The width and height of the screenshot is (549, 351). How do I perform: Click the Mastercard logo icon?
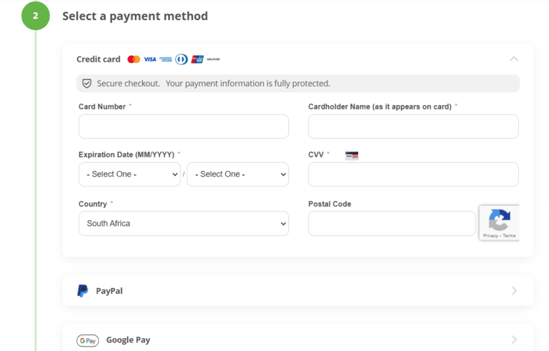134,59
